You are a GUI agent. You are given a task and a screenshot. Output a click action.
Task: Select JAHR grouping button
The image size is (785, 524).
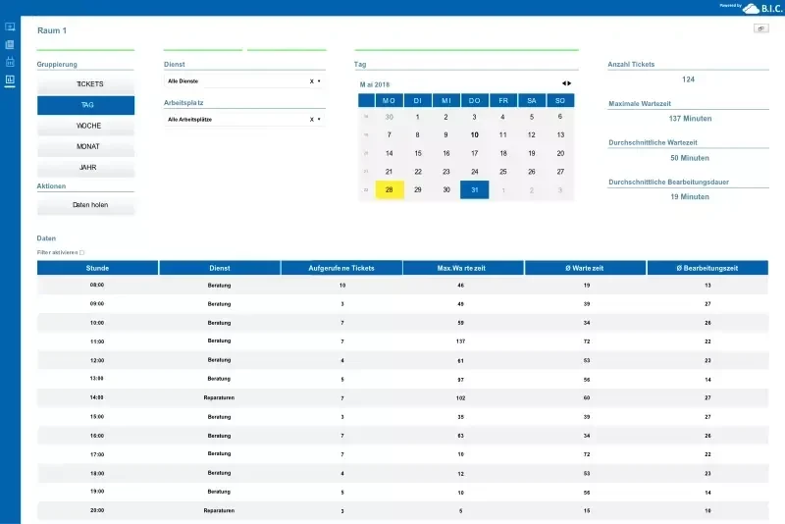coord(86,168)
